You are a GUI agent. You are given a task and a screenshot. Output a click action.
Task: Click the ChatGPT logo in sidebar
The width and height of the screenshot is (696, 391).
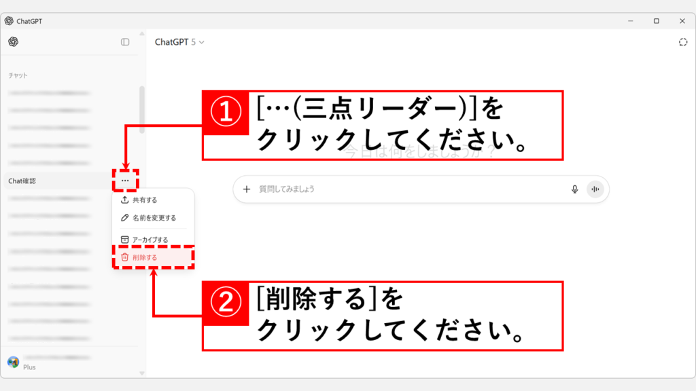13,42
